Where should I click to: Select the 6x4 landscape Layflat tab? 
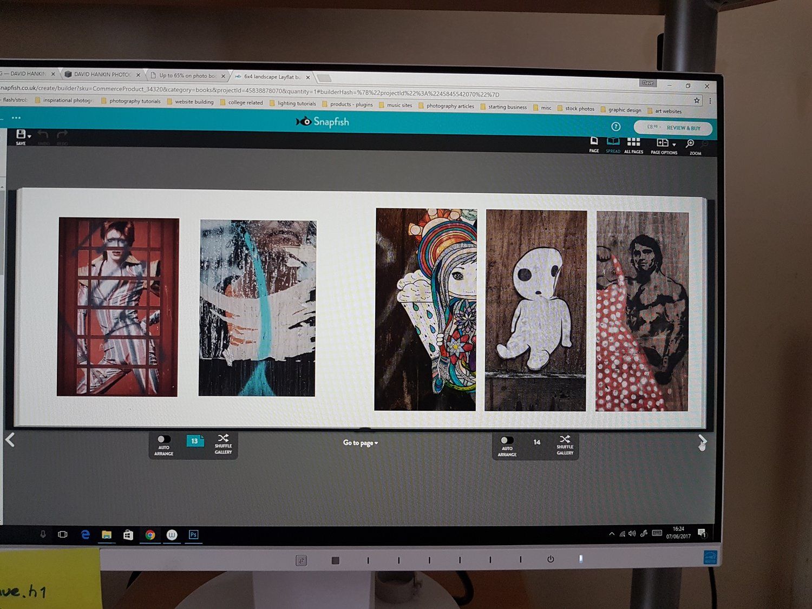272,77
